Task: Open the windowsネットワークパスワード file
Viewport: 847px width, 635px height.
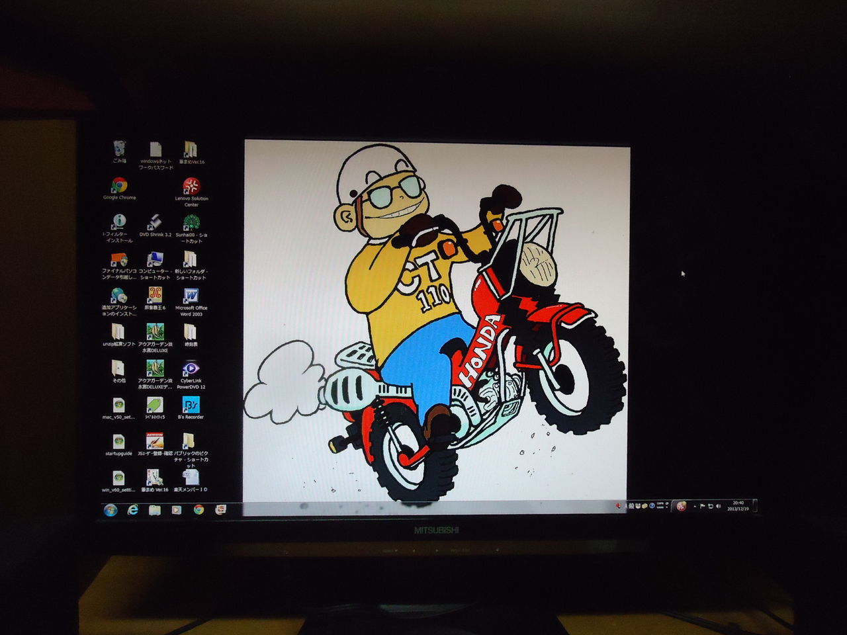Action: click(x=156, y=155)
